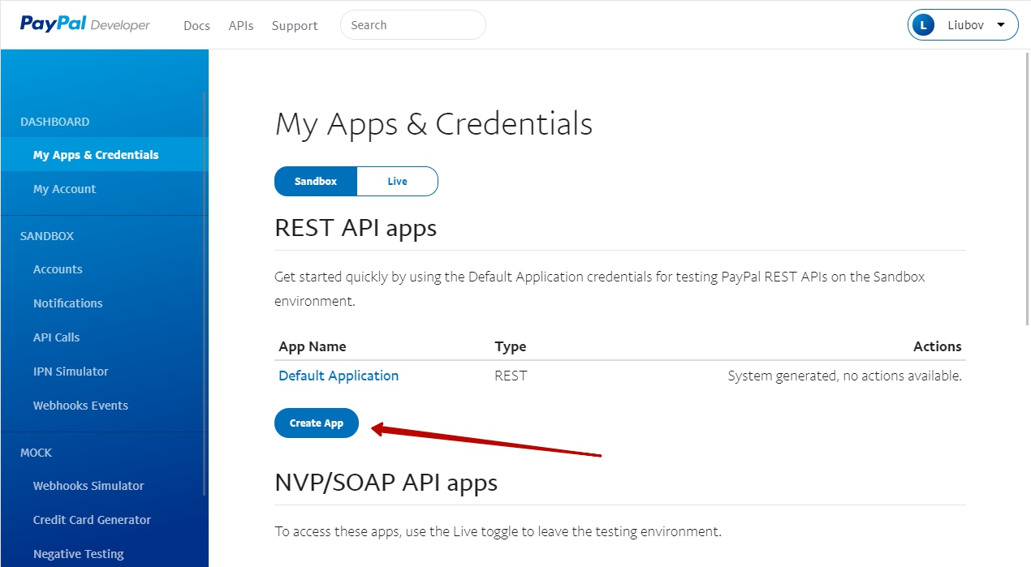Viewport: 1031px width, 567px height.
Task: Open the Webhooks Simulator
Action: pos(88,485)
